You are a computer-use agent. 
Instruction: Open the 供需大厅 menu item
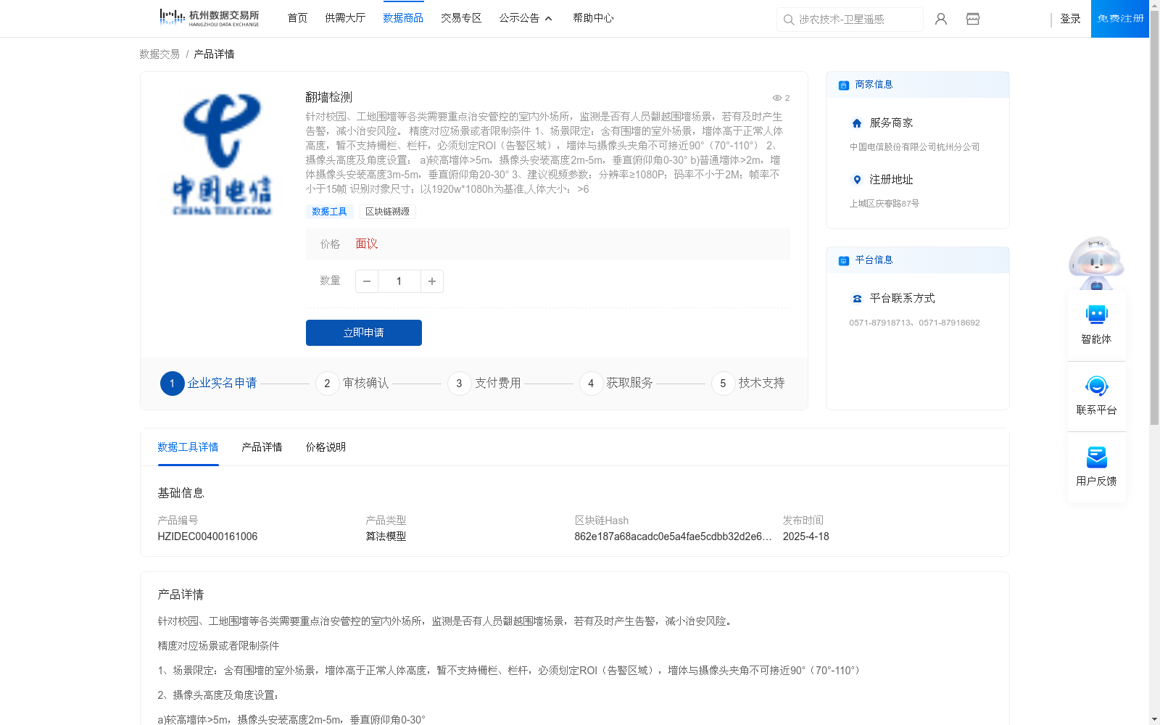click(x=345, y=18)
